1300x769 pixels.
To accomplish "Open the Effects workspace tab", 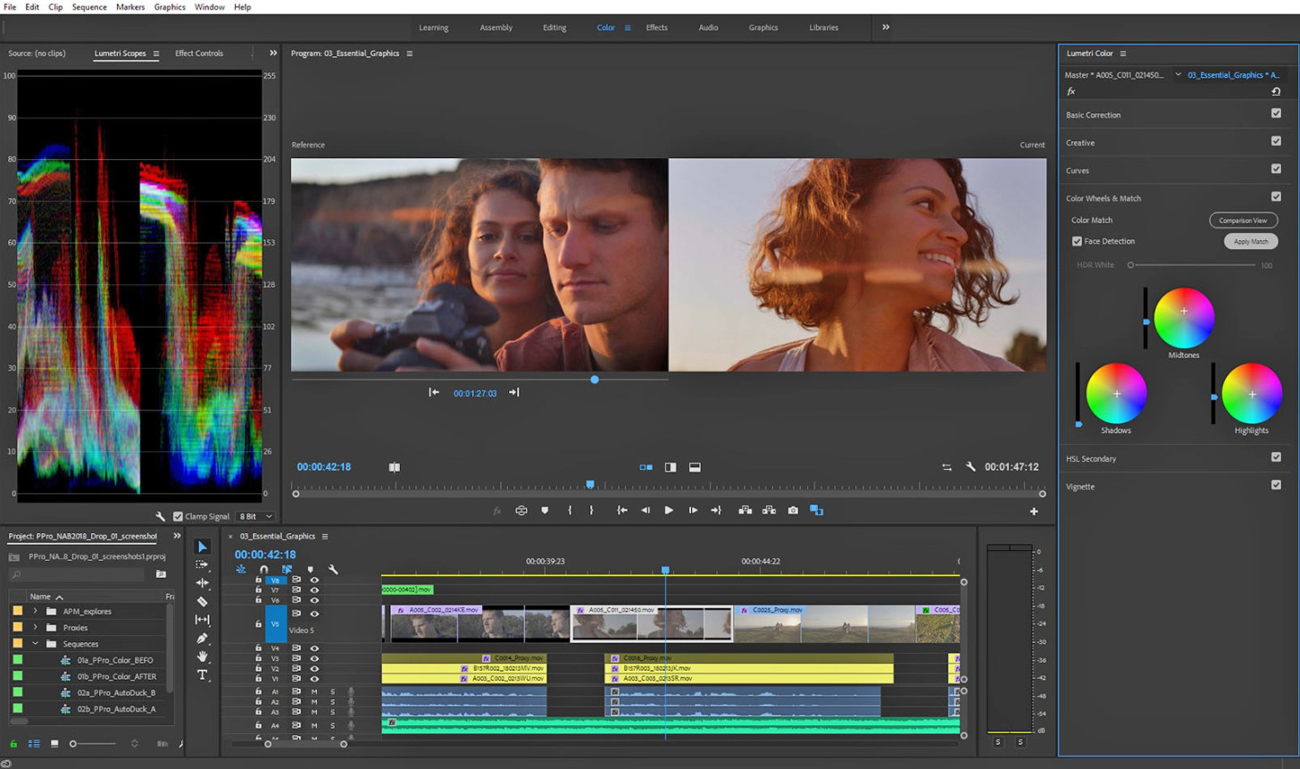I will (656, 28).
